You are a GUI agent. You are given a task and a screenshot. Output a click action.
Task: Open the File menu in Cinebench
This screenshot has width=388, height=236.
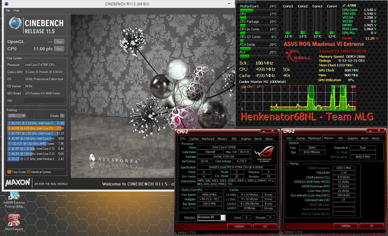point(8,10)
